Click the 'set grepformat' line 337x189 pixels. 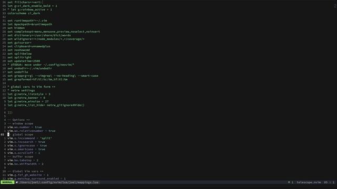point(37,79)
